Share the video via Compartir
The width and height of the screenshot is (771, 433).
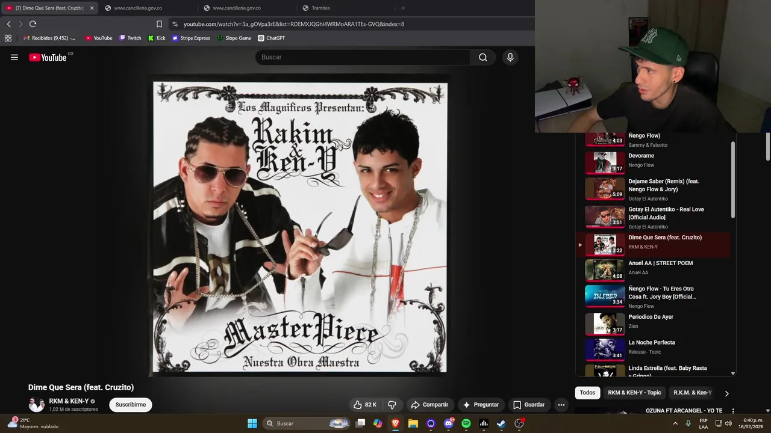(429, 405)
